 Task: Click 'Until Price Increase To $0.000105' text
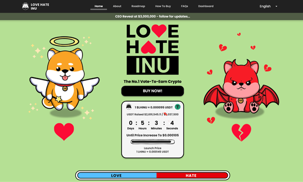pyautogui.click(x=152, y=135)
